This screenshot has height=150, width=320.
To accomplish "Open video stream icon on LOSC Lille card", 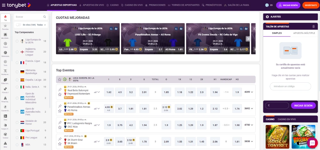I will point(60,29).
